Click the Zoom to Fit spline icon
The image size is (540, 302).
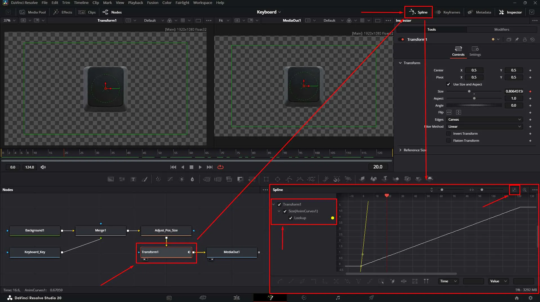tap(514, 190)
